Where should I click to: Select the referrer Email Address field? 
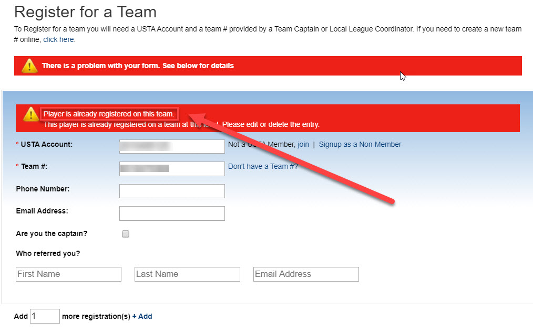(x=306, y=274)
